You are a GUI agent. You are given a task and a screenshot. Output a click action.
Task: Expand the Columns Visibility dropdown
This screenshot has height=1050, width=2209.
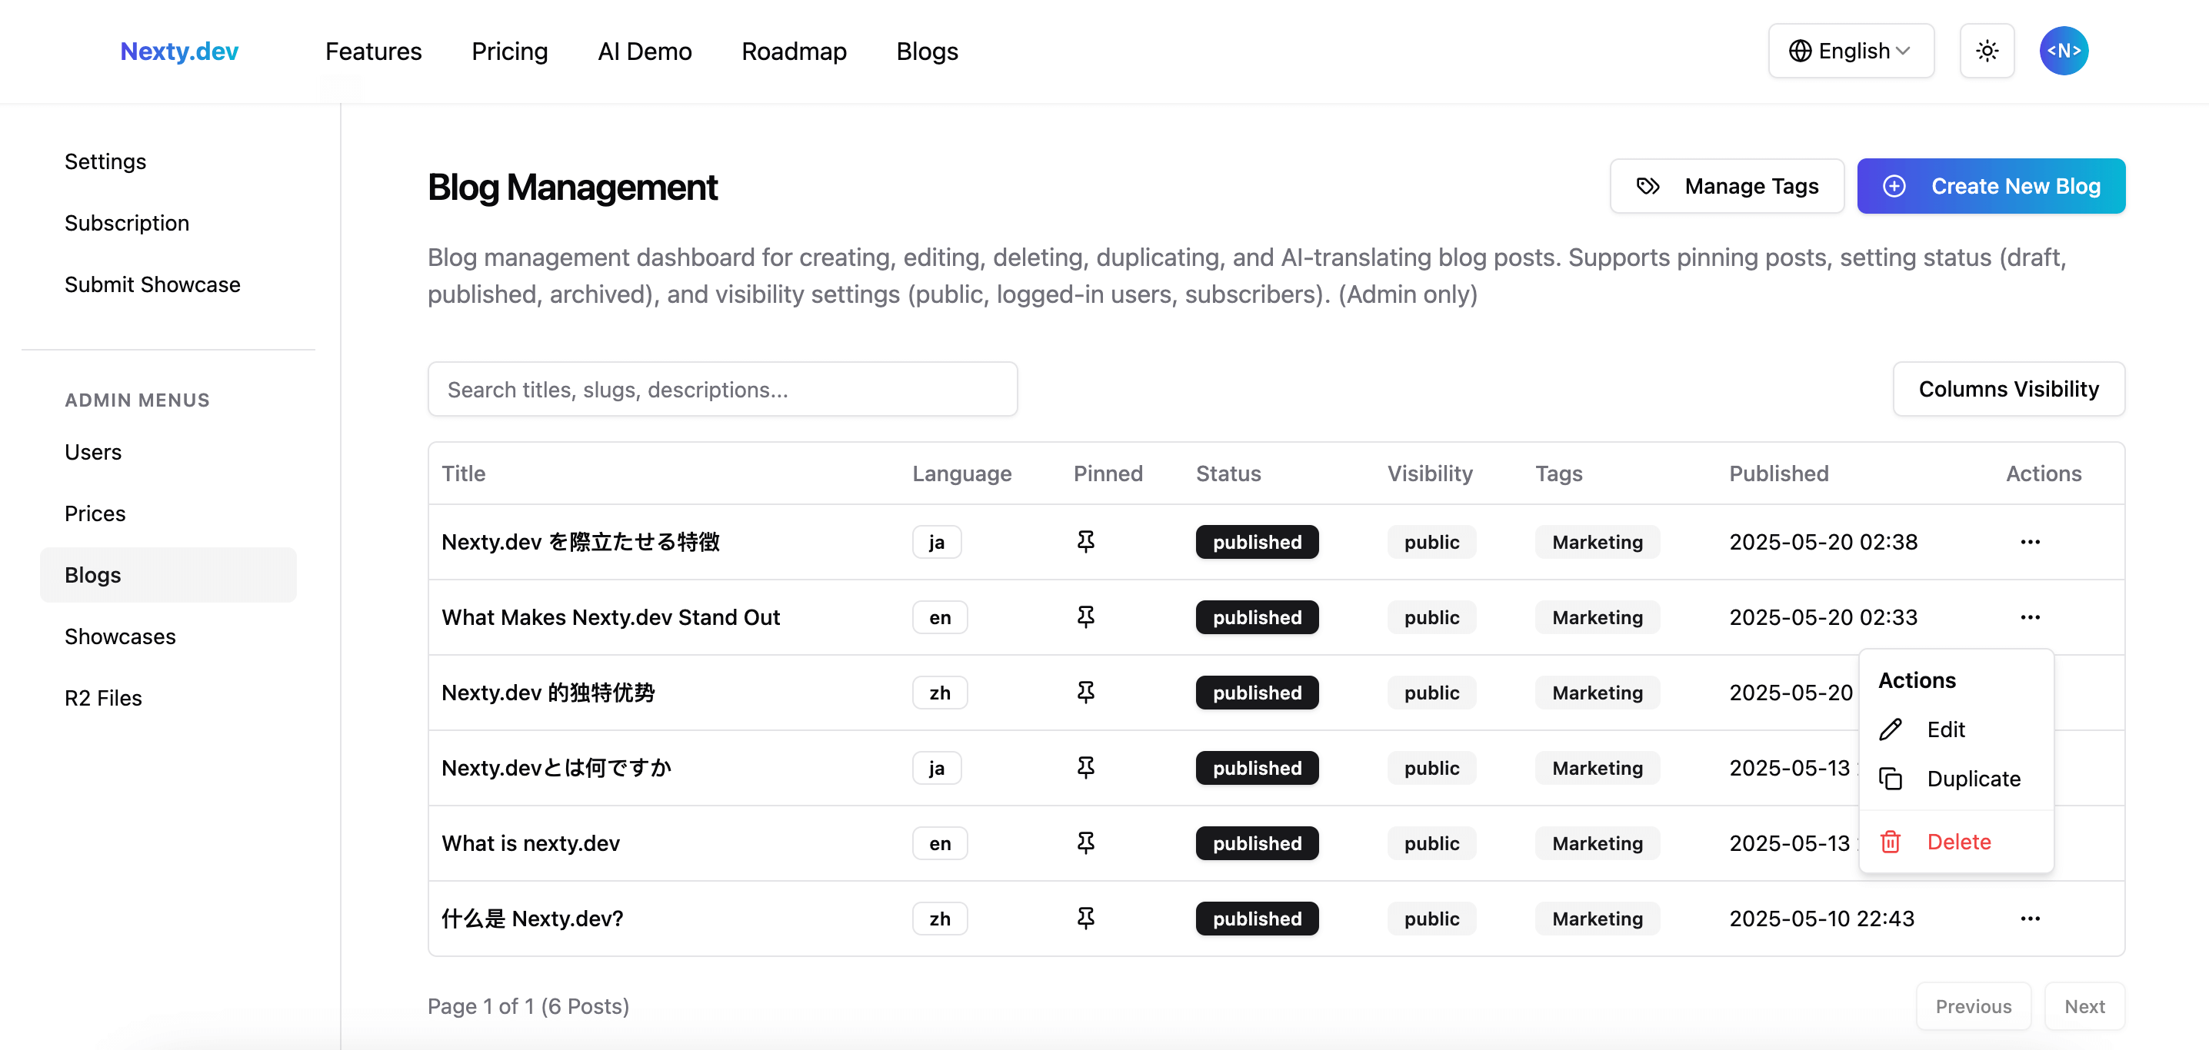[2007, 389]
